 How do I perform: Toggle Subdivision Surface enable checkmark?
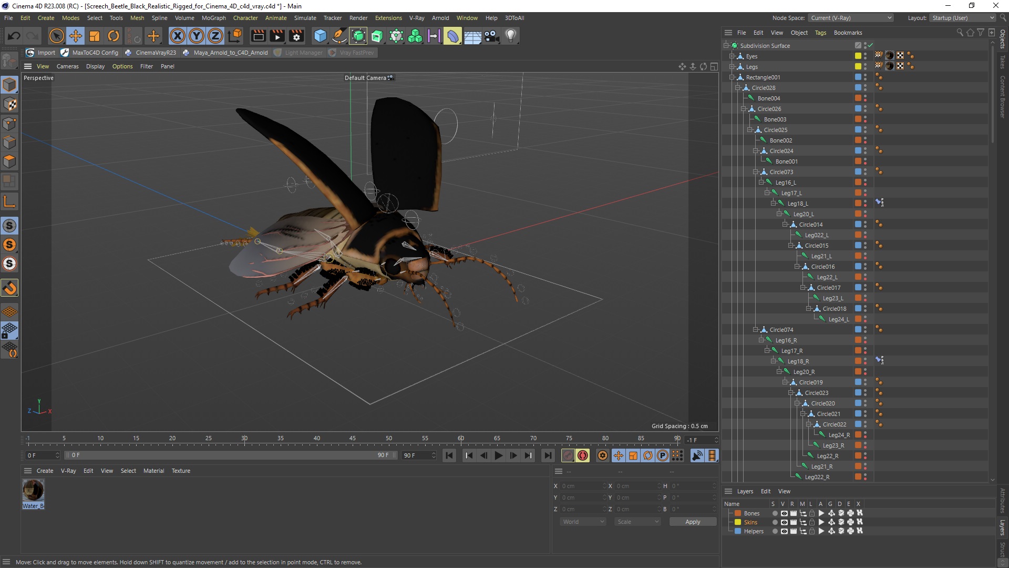pyautogui.click(x=870, y=45)
